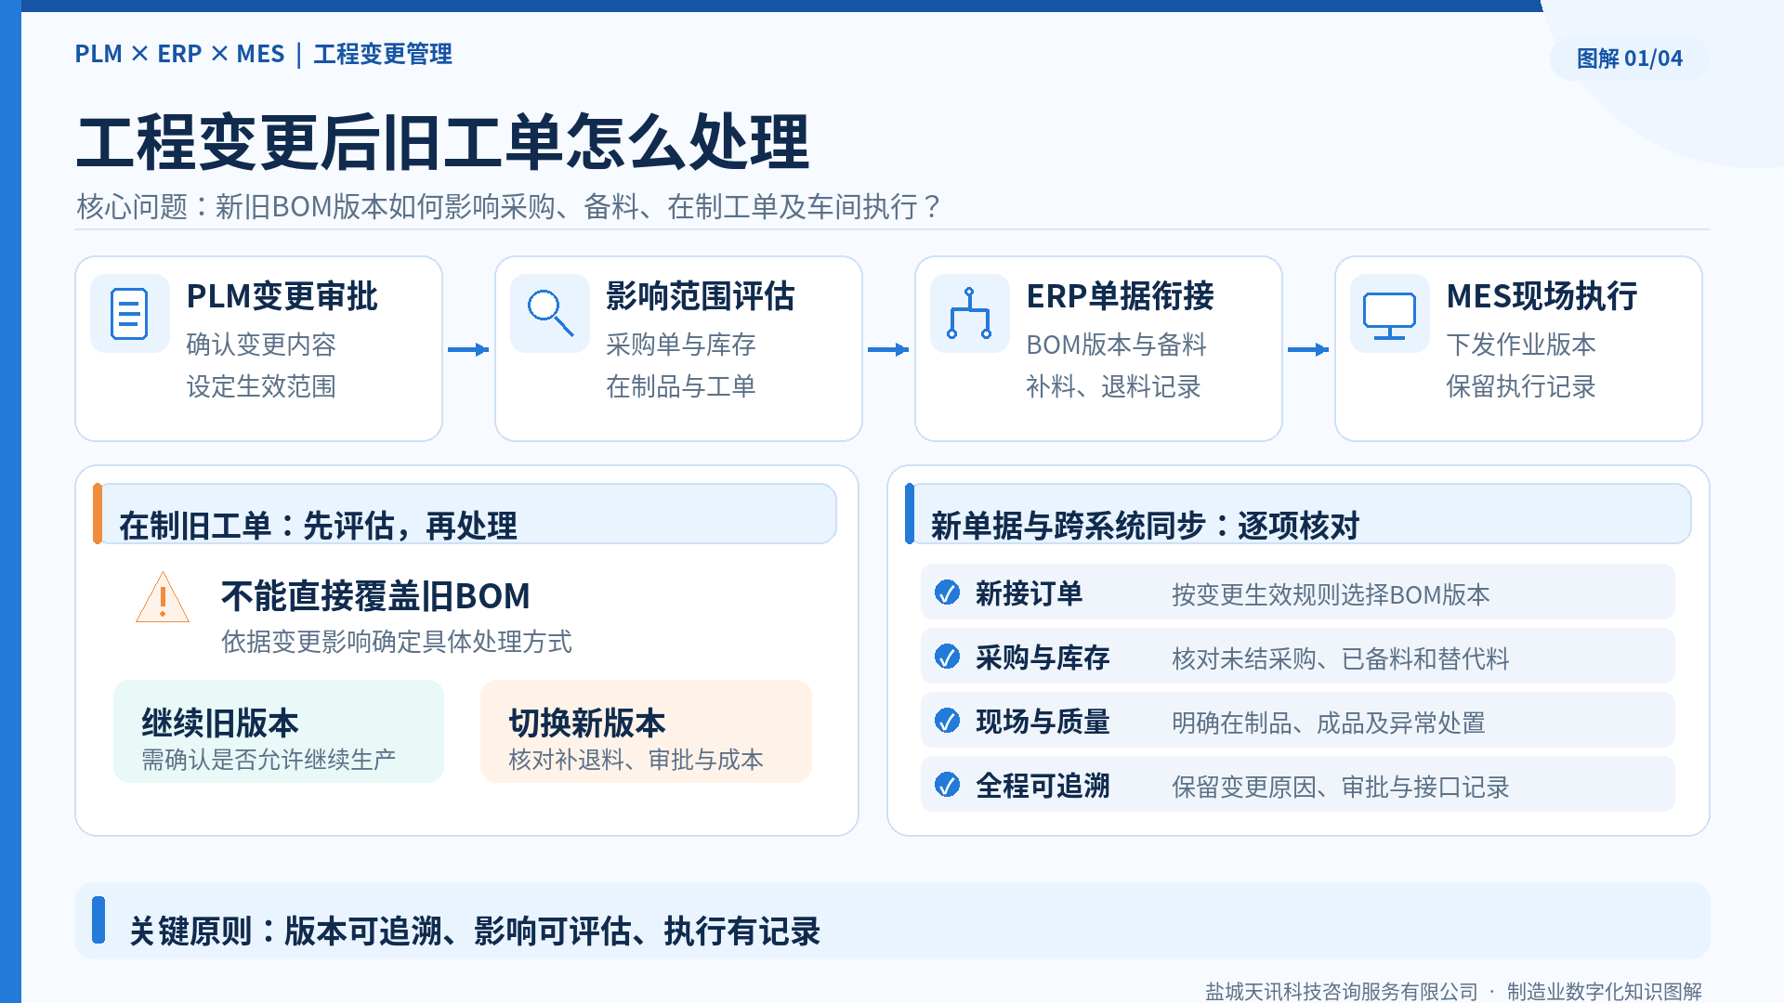1784x1003 pixels.
Task: Click the text 需确认是否允许继续生产
Action: pyautogui.click(x=269, y=760)
